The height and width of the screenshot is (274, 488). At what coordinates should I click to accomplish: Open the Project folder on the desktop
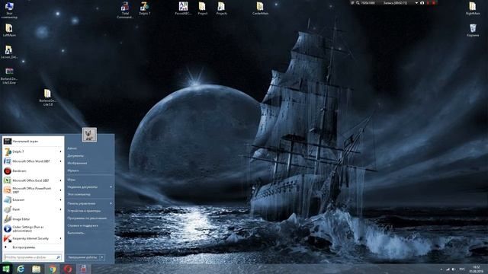click(202, 8)
